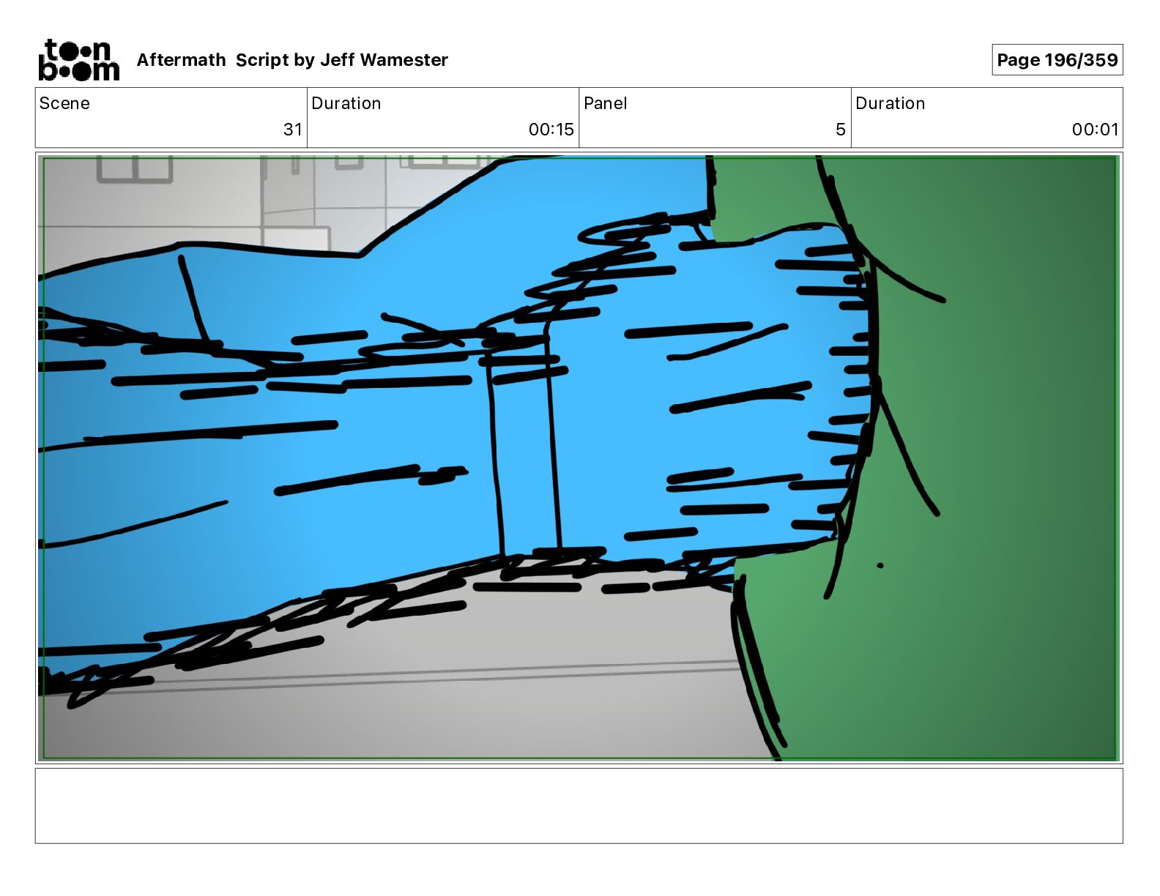Click the Page 196/359 indicator
The width and height of the screenshot is (1160, 896).
[1057, 60]
